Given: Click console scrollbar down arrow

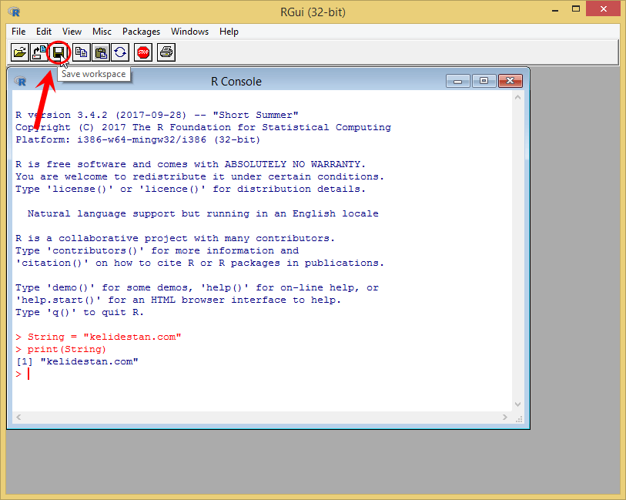Looking at the screenshot, I should point(517,404).
